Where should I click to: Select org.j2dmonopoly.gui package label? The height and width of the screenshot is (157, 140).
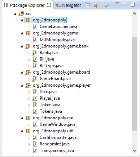coord(53,118)
